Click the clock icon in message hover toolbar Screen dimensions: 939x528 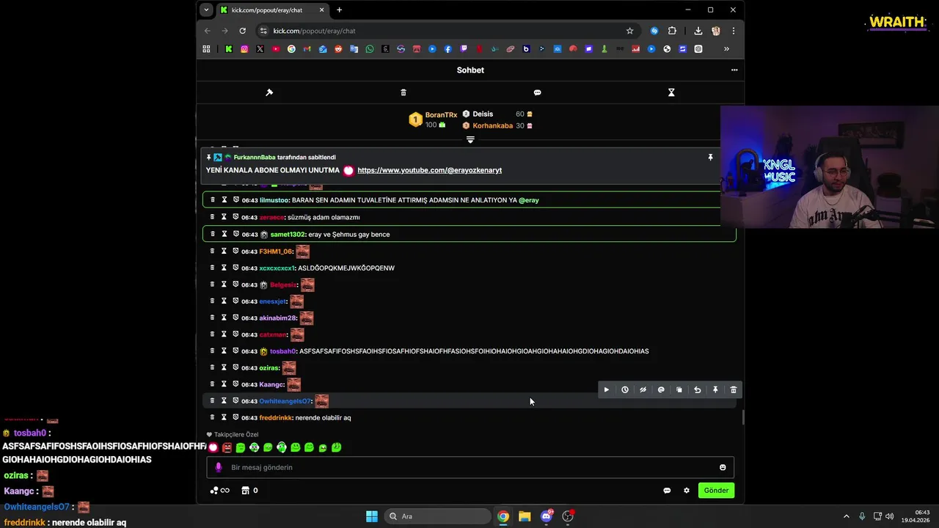pos(625,390)
